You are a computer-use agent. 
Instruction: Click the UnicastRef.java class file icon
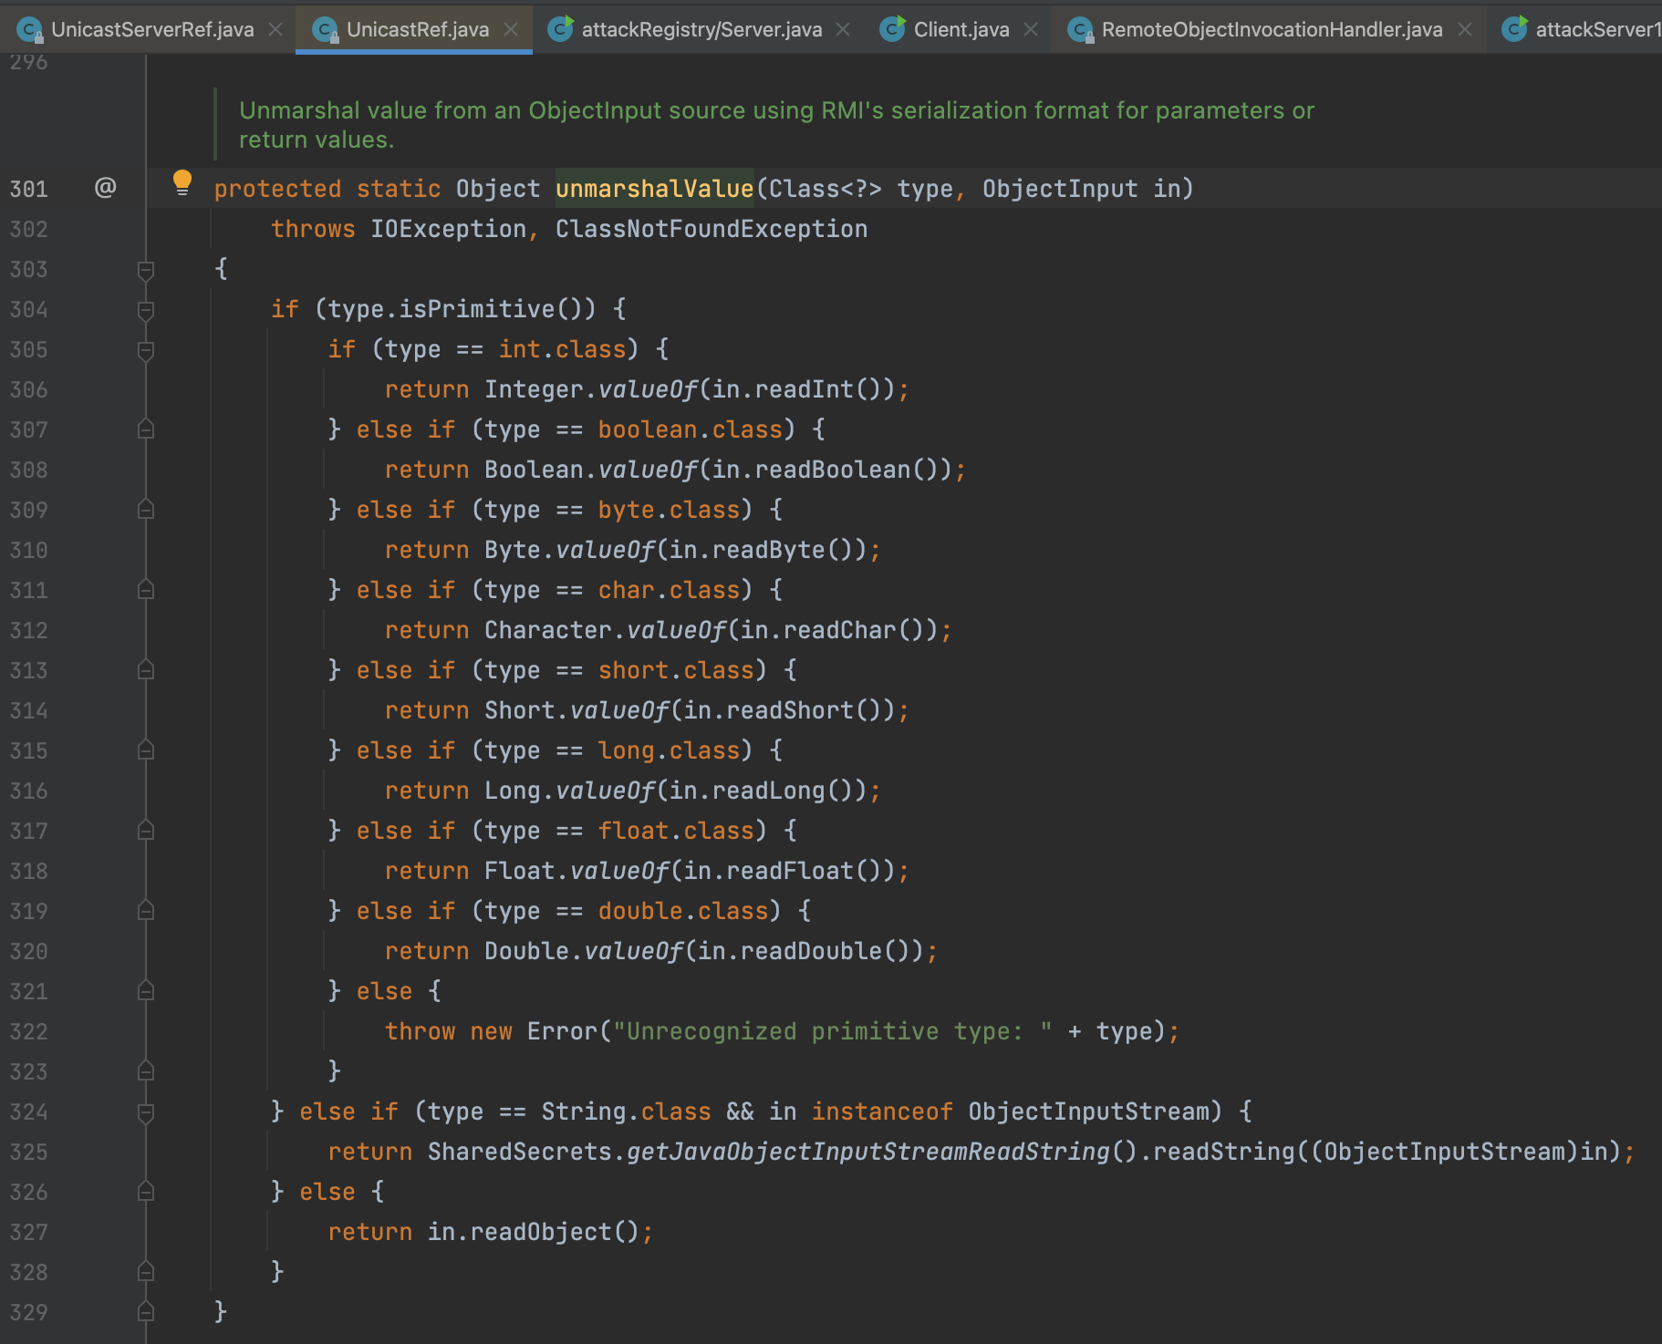click(x=325, y=30)
